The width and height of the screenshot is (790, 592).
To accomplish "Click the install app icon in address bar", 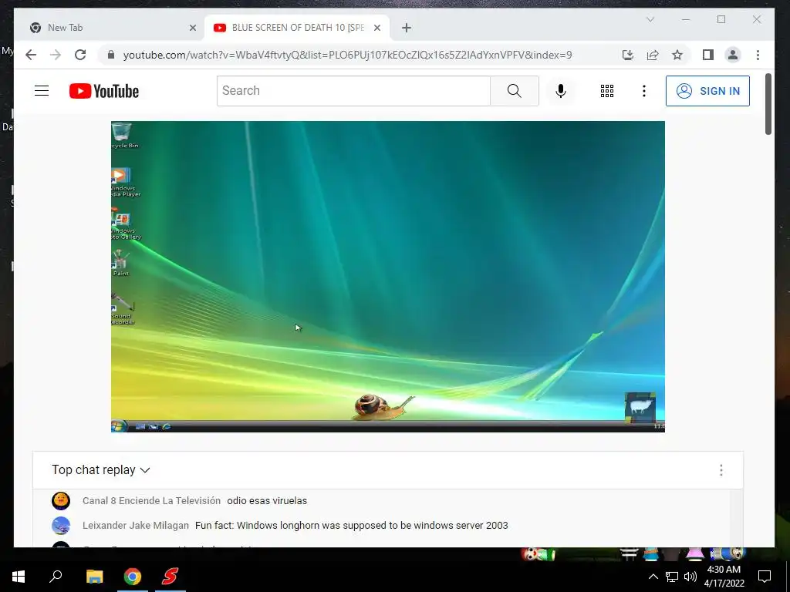I will coord(627,55).
